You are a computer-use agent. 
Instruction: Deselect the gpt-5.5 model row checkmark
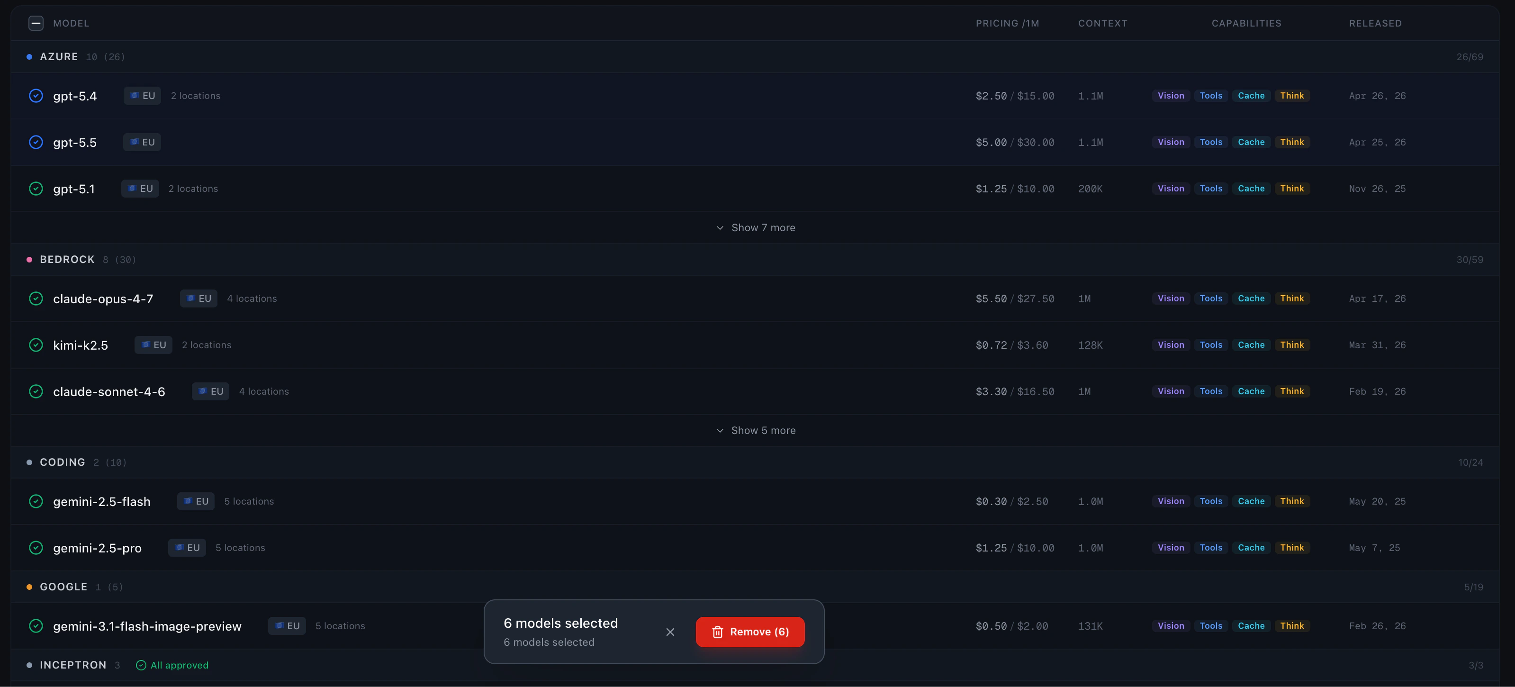(36, 142)
